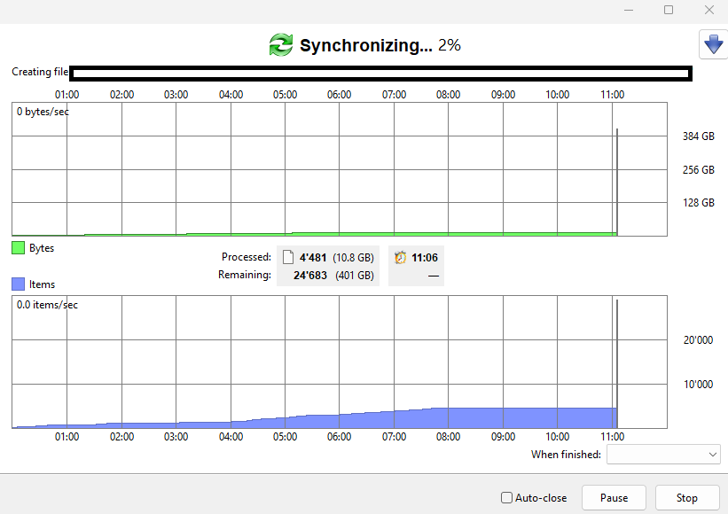Stop the synchronization

click(x=686, y=498)
